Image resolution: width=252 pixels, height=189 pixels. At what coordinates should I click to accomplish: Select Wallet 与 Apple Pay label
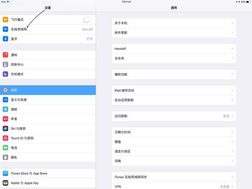[24, 183]
